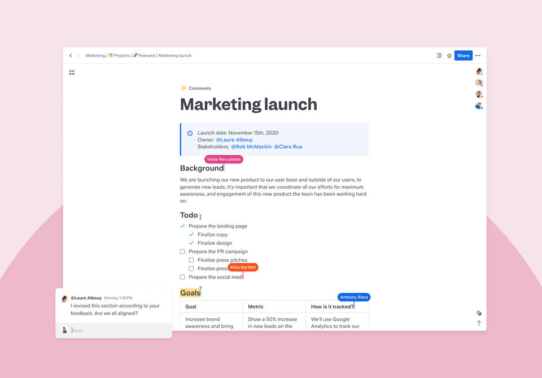Open the three-dot more options menu

478,55
